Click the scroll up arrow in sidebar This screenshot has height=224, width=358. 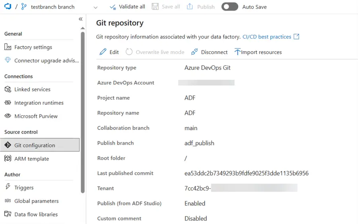pyautogui.click(x=83, y=28)
